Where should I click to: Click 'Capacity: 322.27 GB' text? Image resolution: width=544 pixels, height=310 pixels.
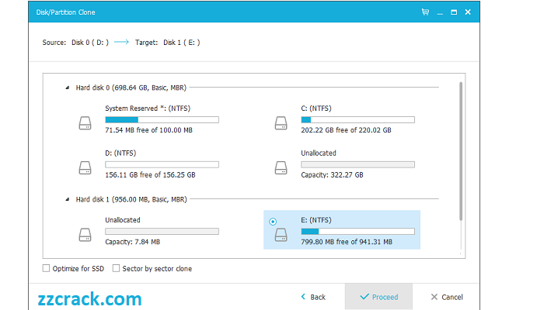pyautogui.click(x=332, y=174)
